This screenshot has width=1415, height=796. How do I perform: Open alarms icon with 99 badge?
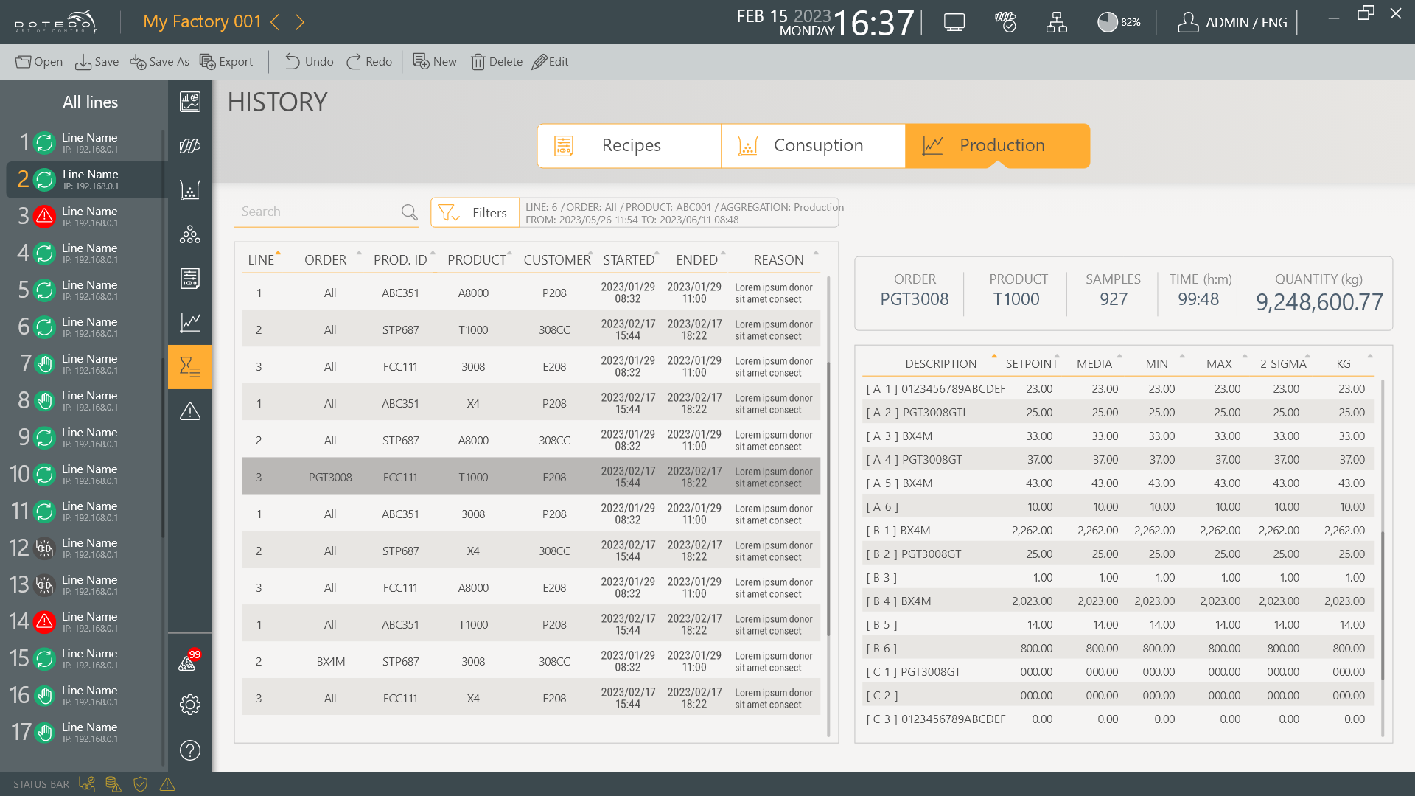[x=189, y=662]
